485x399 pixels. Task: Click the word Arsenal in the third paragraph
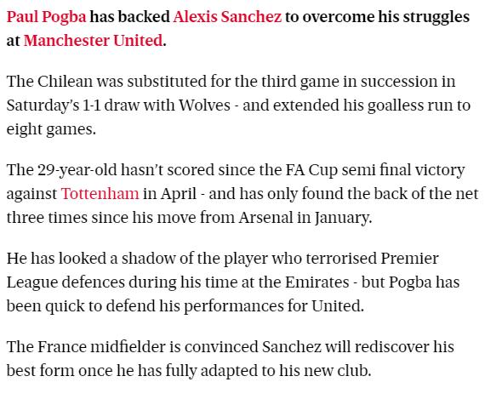(x=265, y=217)
